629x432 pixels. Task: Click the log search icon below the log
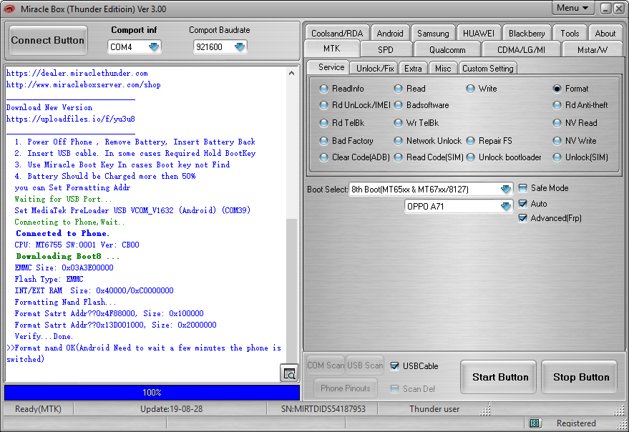[x=289, y=373]
